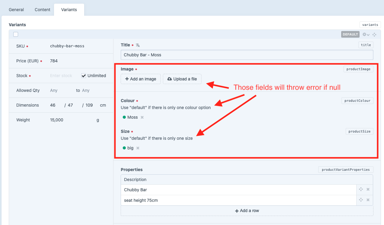Click the translation icon next to Title
The height and width of the screenshot is (225, 384).
[x=138, y=45]
